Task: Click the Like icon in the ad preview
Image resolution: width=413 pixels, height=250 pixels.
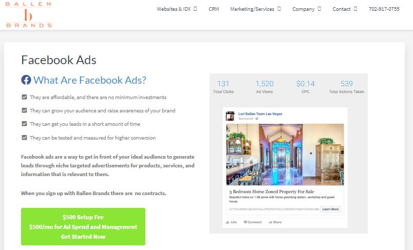Action: pos(228,222)
